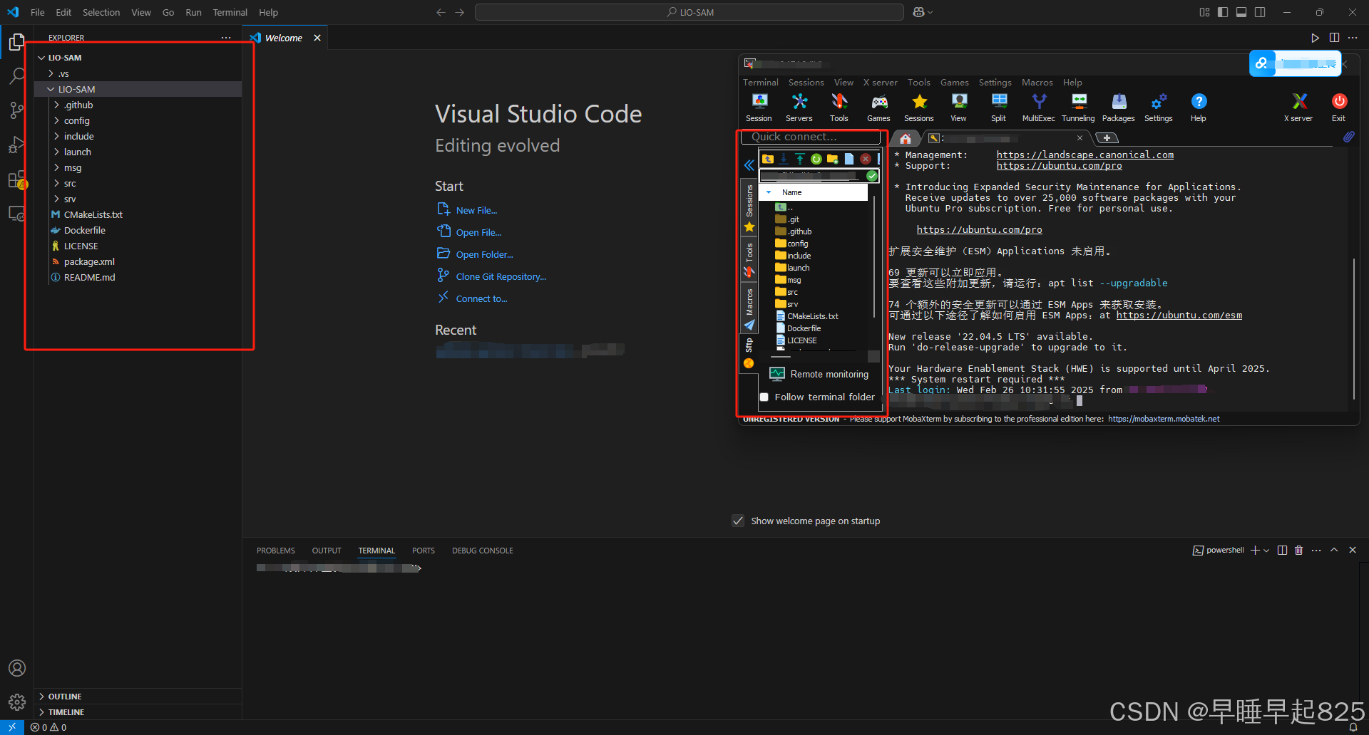Click Games icon in MobaXterm toolbar
1369x735 pixels.
click(x=879, y=108)
